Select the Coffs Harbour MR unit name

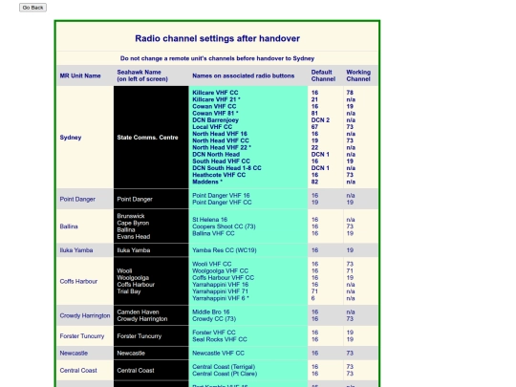[x=78, y=281]
